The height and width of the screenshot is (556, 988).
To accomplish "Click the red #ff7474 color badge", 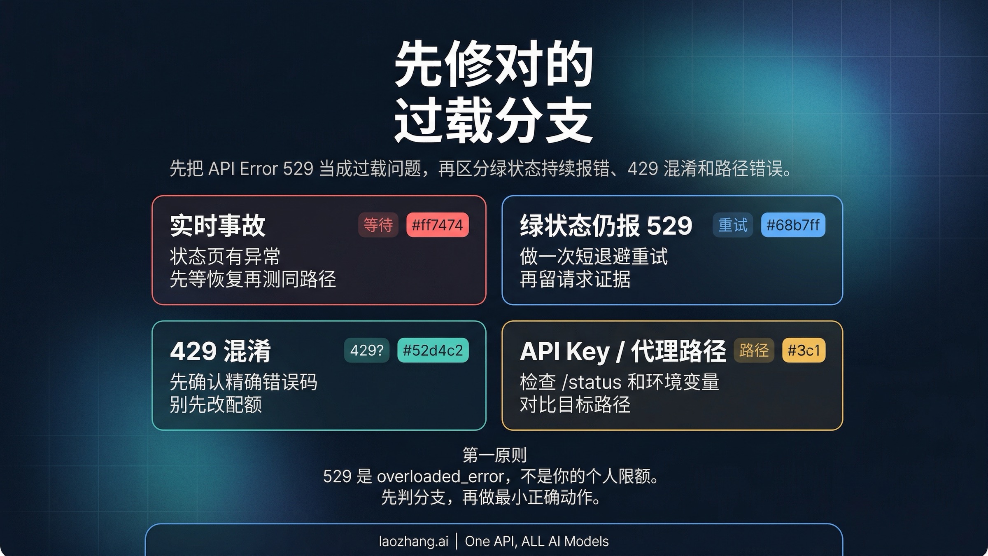I will click(437, 225).
